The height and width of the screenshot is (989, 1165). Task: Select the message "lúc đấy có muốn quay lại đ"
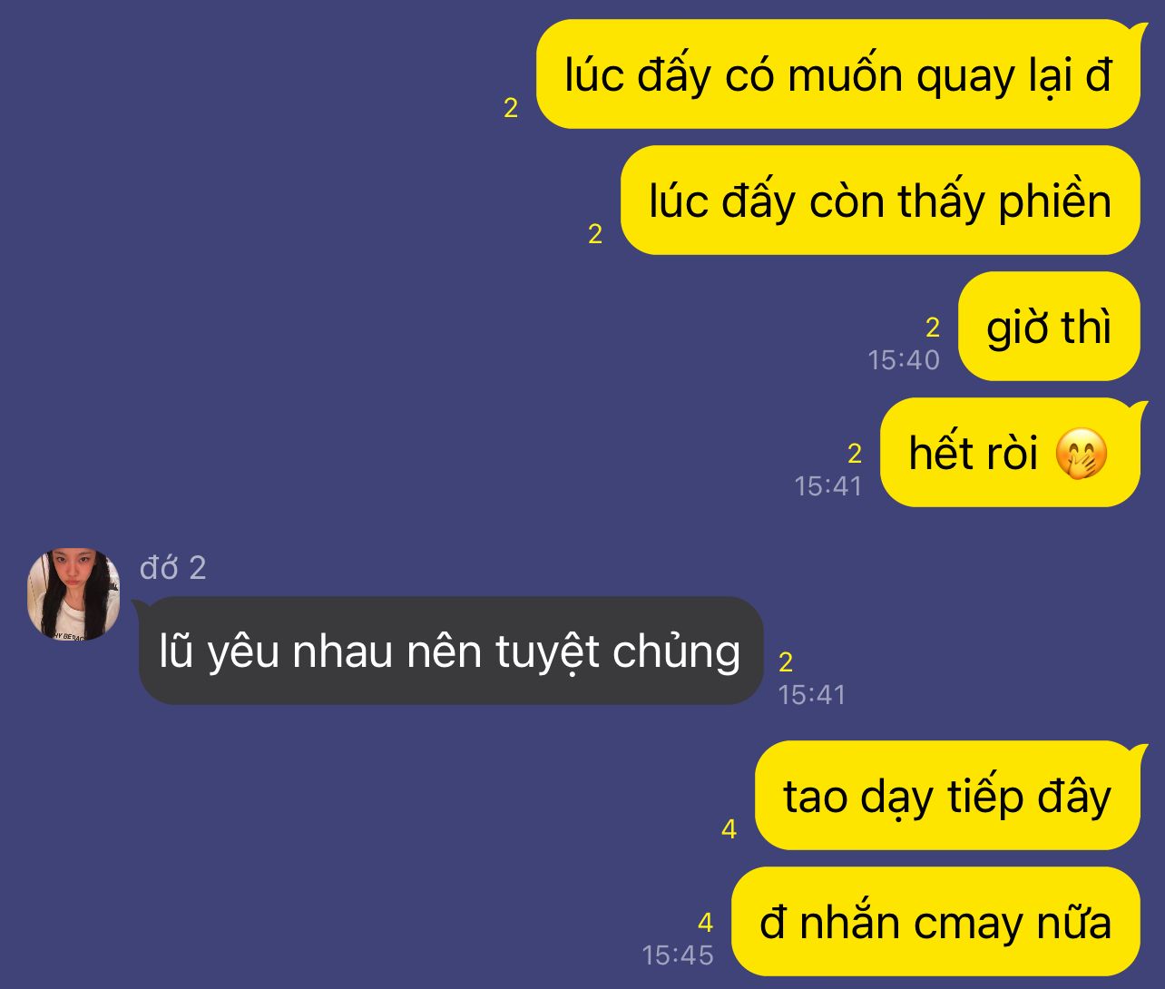pos(838,74)
